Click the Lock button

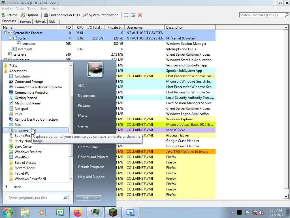coord(85,198)
